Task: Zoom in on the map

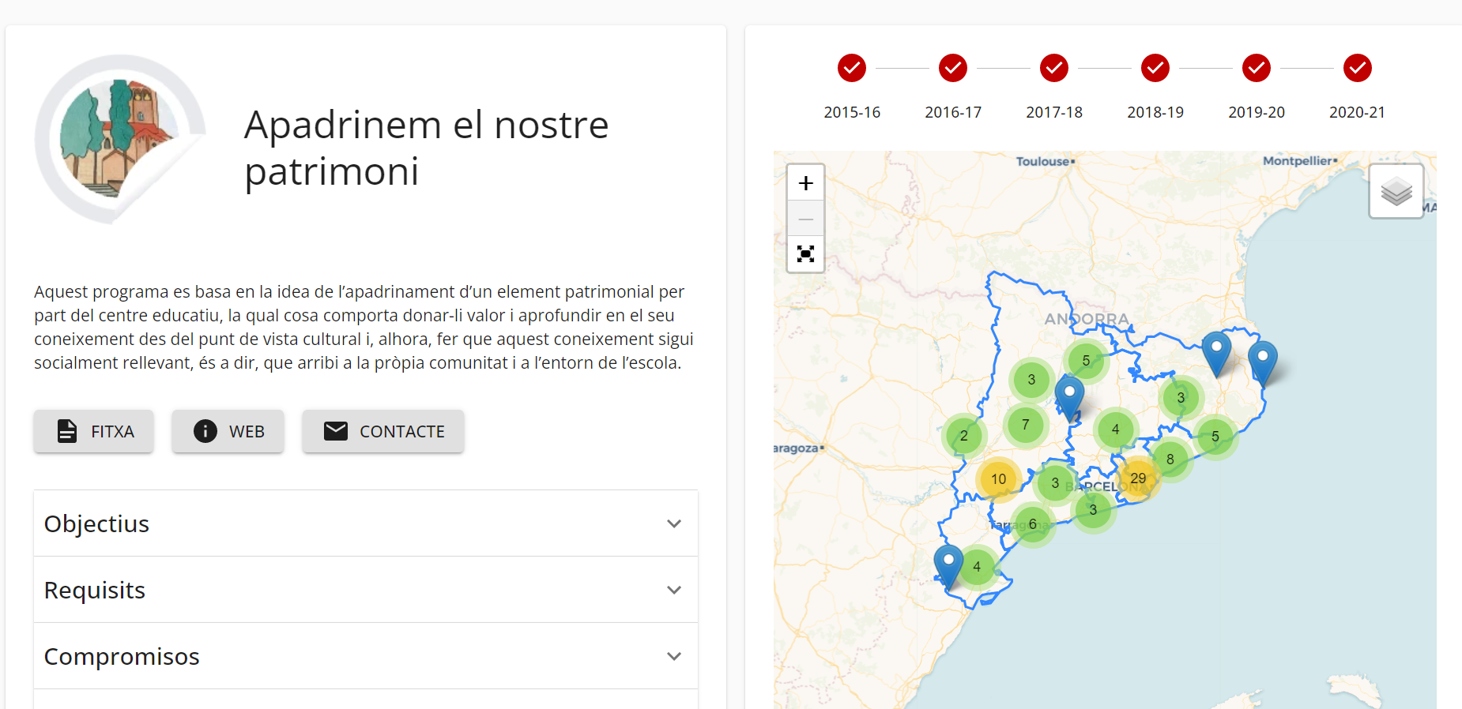Action: (805, 183)
